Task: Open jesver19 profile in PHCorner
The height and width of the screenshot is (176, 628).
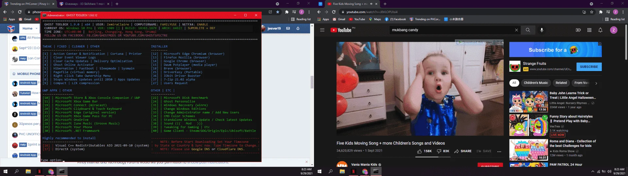Action: click(271, 28)
